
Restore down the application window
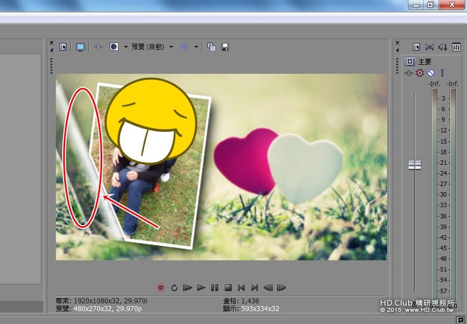(430, 5)
